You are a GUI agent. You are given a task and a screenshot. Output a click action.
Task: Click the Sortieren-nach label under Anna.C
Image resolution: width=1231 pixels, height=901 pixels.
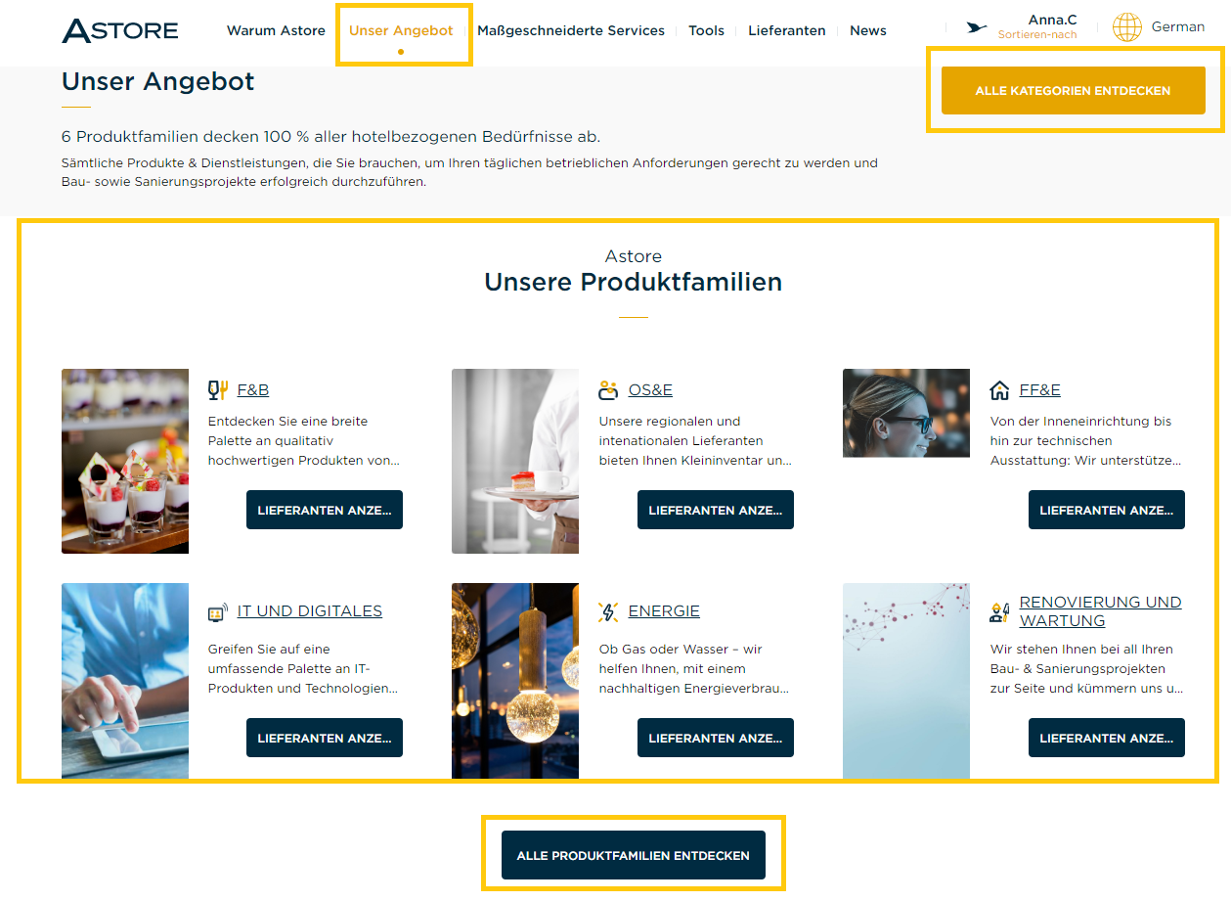[1037, 35]
